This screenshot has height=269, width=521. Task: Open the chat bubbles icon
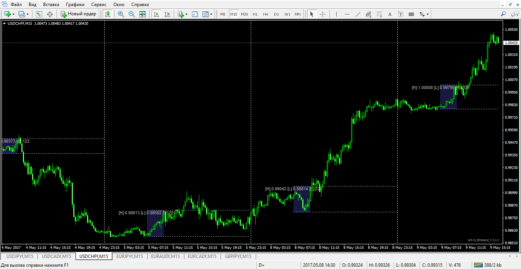[514, 14]
